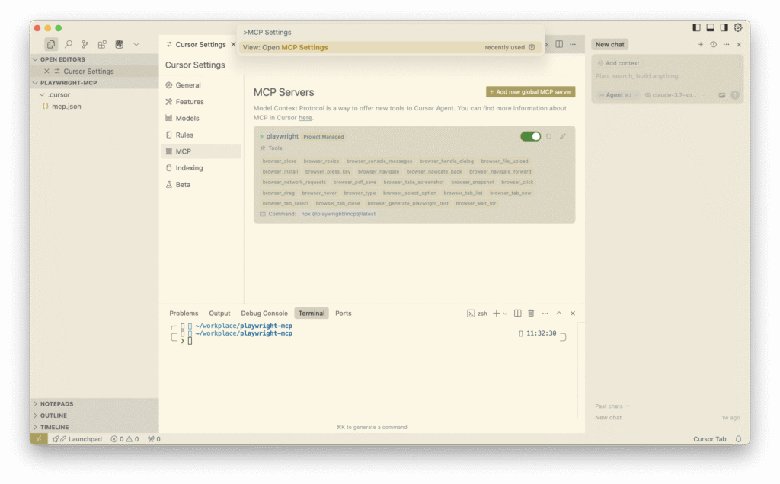Follow the "here" documentation link
Screen dimensions: 780x484
click(305, 118)
